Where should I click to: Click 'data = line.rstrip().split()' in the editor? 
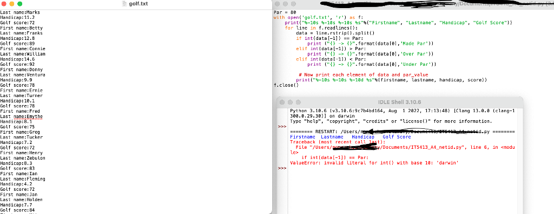[x=335, y=33]
